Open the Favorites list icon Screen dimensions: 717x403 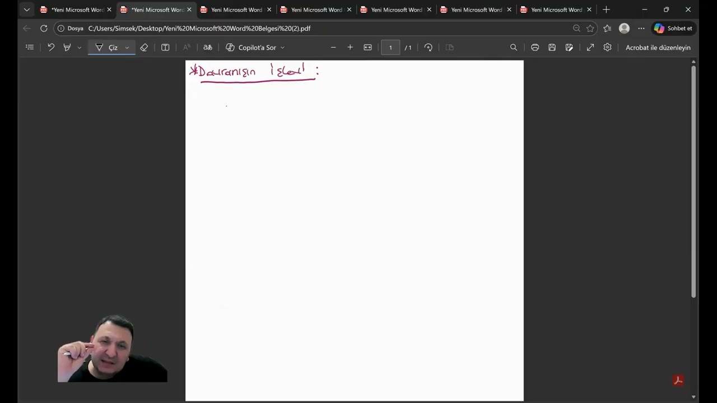click(x=607, y=28)
